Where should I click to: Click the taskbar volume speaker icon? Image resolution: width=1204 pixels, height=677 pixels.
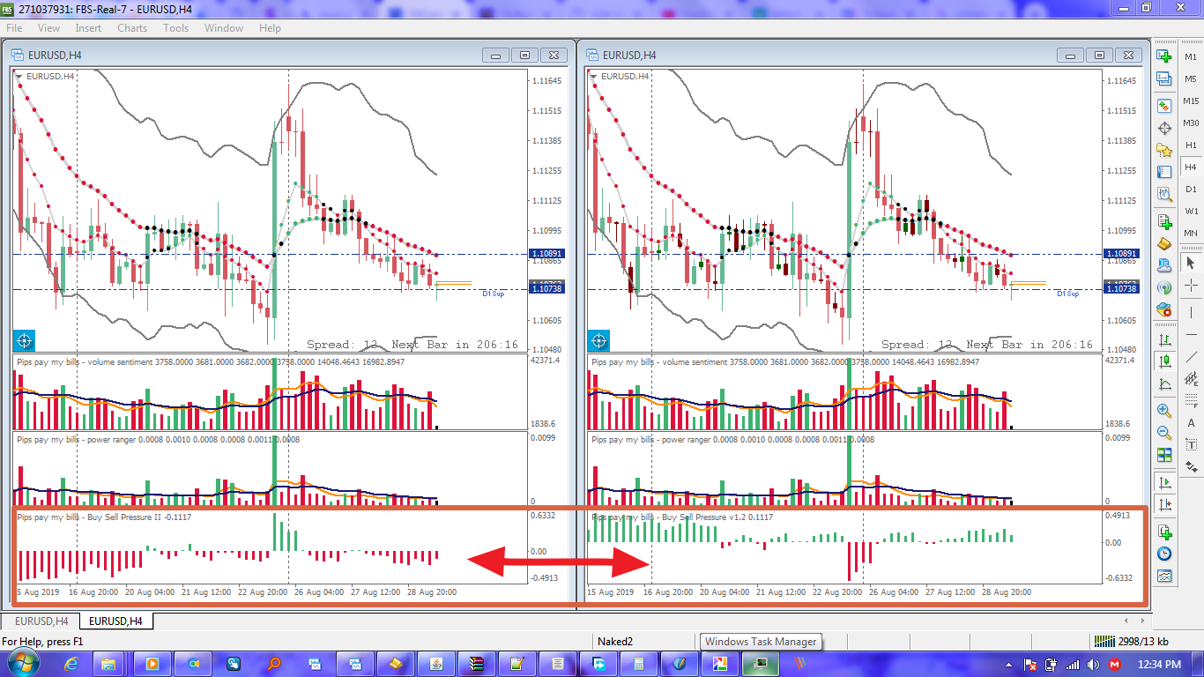point(1093,664)
